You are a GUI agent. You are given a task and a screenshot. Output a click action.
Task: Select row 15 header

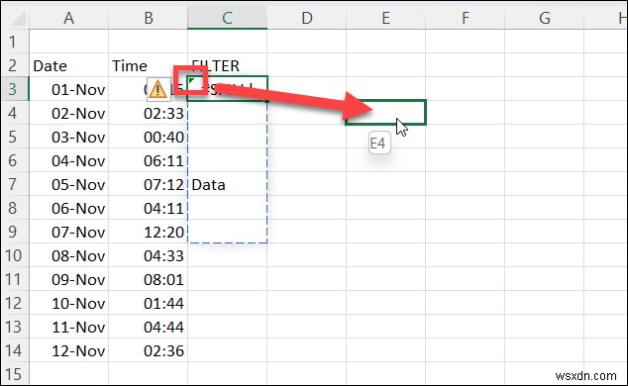coord(15,373)
